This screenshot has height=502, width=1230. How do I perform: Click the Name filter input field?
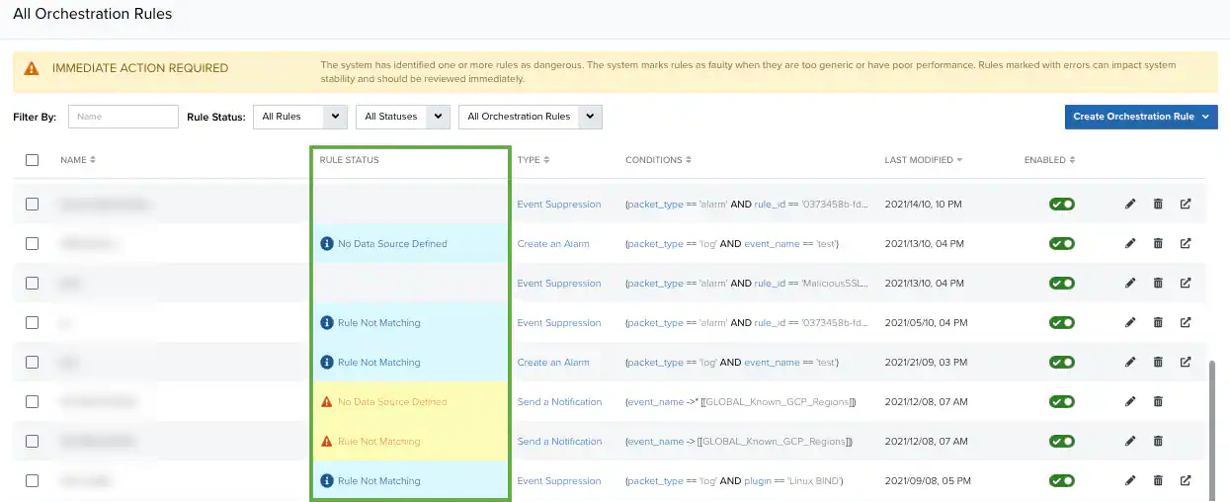[x=123, y=117]
